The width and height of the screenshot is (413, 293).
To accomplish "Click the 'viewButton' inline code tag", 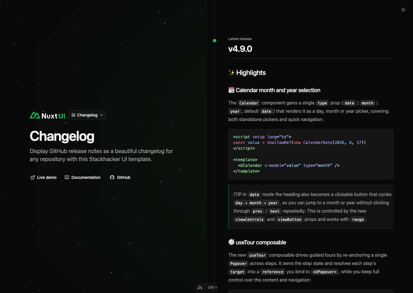I will (x=289, y=219).
